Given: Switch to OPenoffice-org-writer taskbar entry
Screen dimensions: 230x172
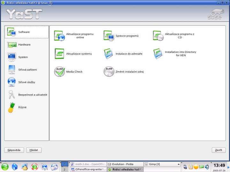Looking at the screenshot, I should pos(88,169).
